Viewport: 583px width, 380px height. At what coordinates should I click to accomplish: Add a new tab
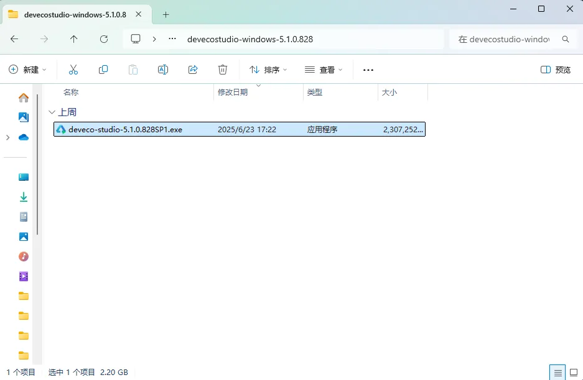tap(166, 14)
